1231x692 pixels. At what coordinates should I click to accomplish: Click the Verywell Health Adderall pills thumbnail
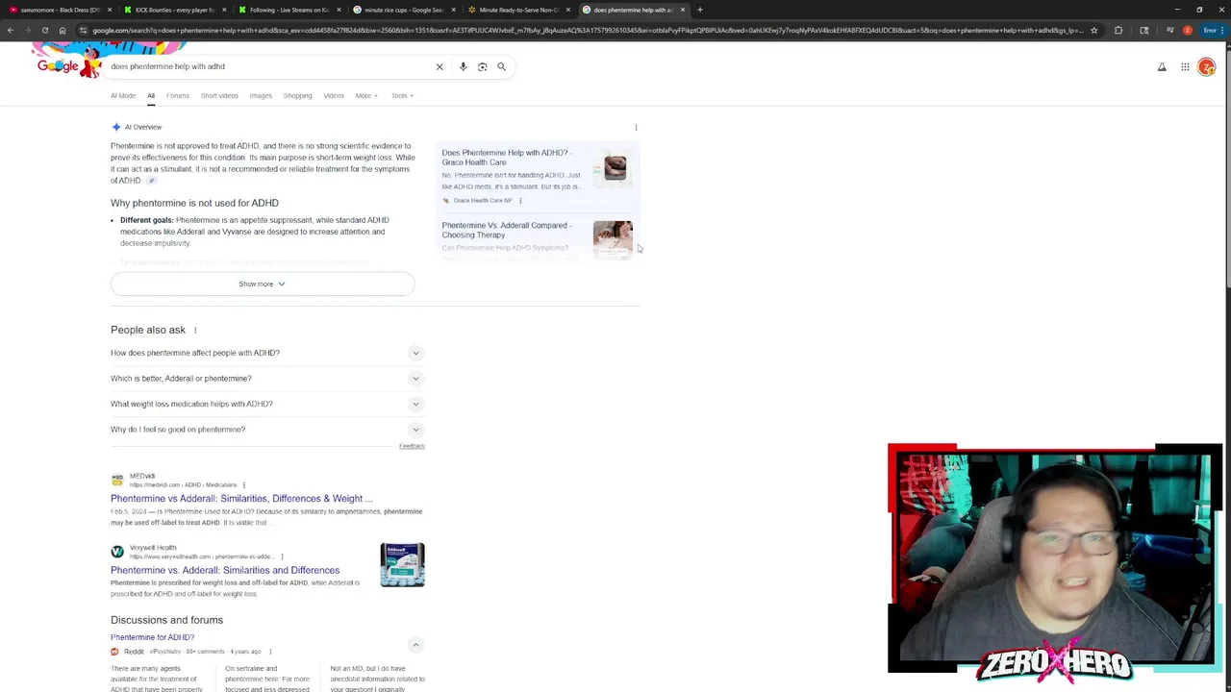(402, 564)
